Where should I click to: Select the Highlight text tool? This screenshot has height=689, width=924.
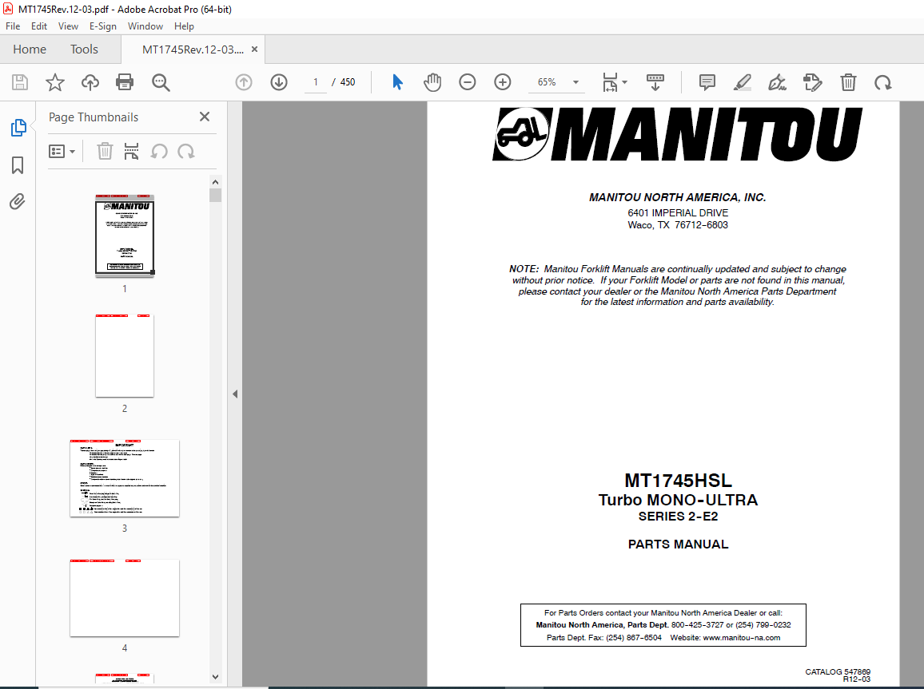743,82
